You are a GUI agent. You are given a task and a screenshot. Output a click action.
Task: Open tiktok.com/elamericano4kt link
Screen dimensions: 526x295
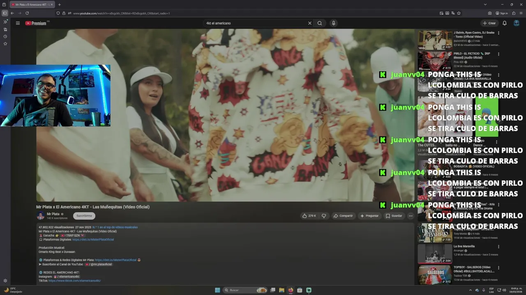pyautogui.click(x=75, y=281)
